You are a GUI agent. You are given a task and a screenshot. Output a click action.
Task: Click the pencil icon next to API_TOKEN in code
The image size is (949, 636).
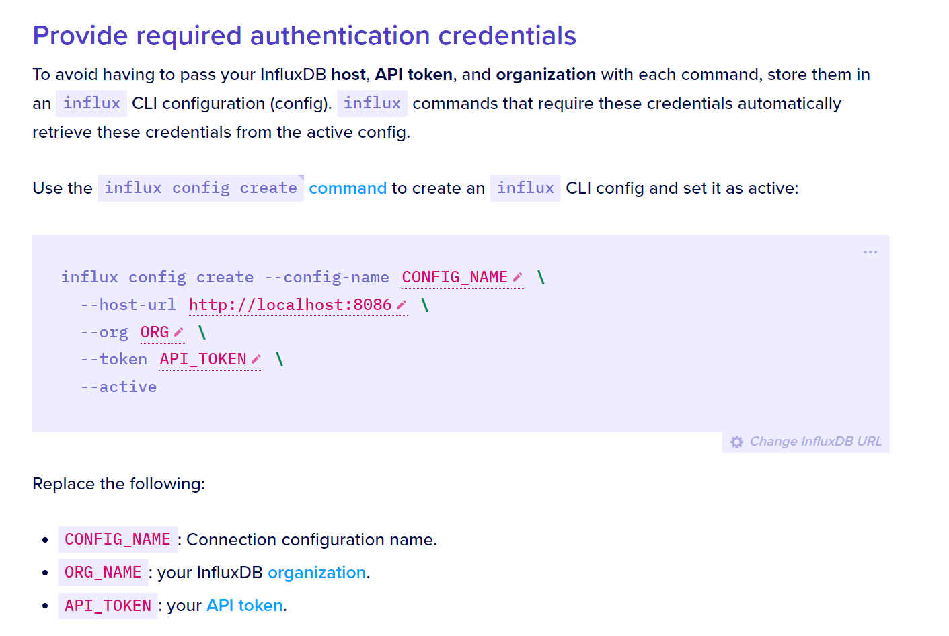(x=256, y=360)
